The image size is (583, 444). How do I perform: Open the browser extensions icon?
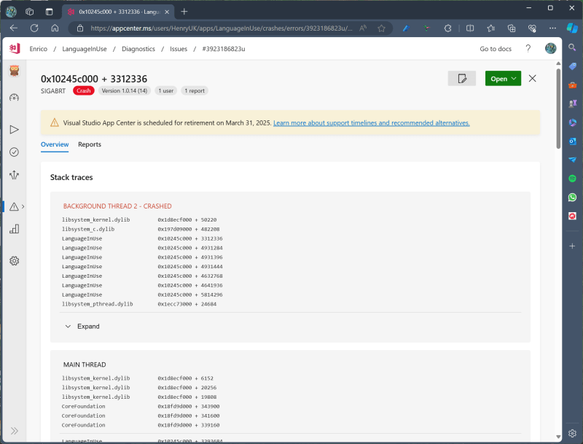[447, 28]
